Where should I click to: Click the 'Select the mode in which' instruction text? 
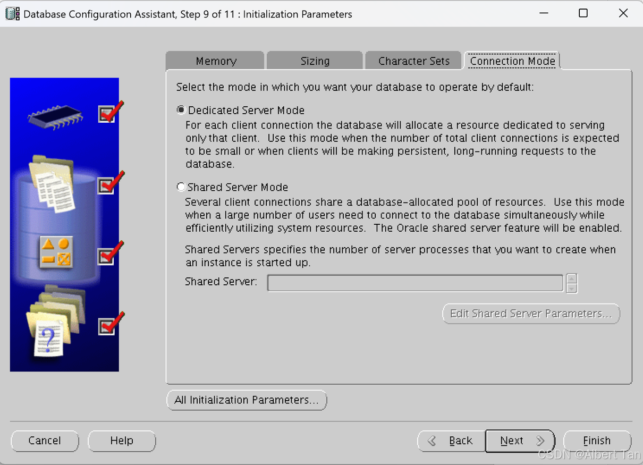click(355, 87)
